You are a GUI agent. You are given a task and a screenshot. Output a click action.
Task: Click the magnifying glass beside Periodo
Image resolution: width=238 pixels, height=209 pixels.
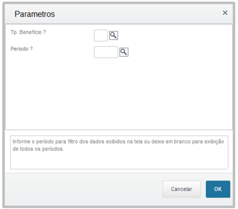(x=124, y=52)
